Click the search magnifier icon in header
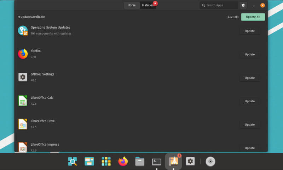283x170 pixels. [x=203, y=5]
